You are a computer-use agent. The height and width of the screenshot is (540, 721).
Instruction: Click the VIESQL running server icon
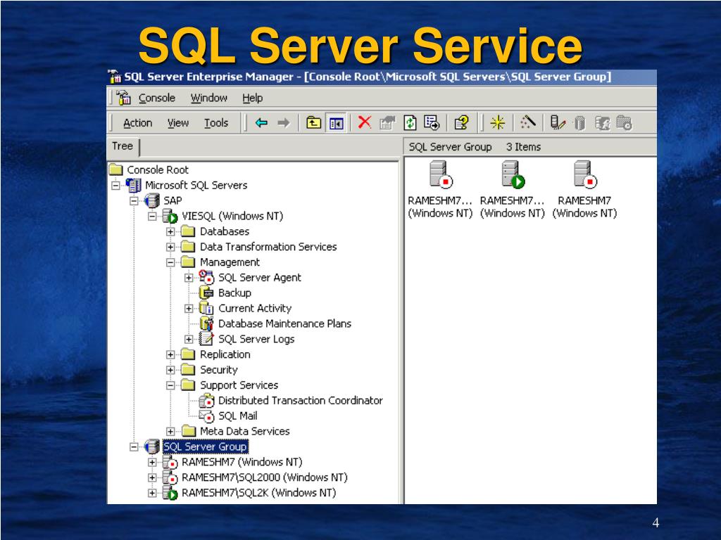point(170,216)
